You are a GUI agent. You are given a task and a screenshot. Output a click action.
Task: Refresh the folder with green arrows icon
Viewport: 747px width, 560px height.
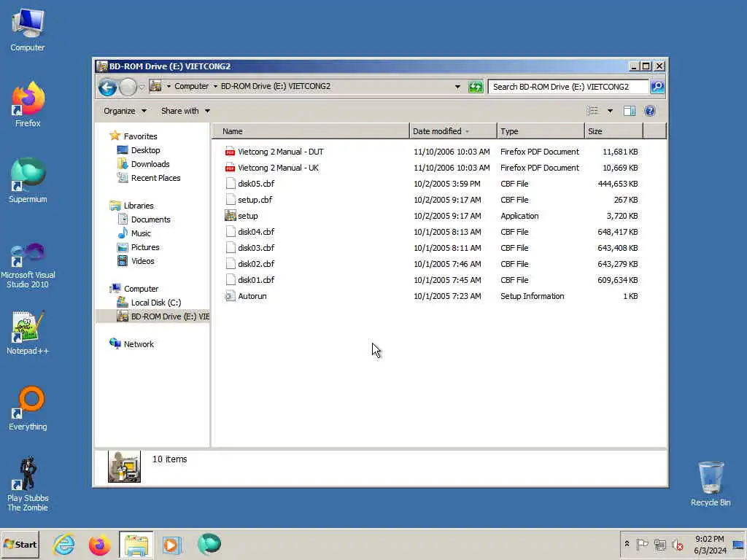click(476, 87)
